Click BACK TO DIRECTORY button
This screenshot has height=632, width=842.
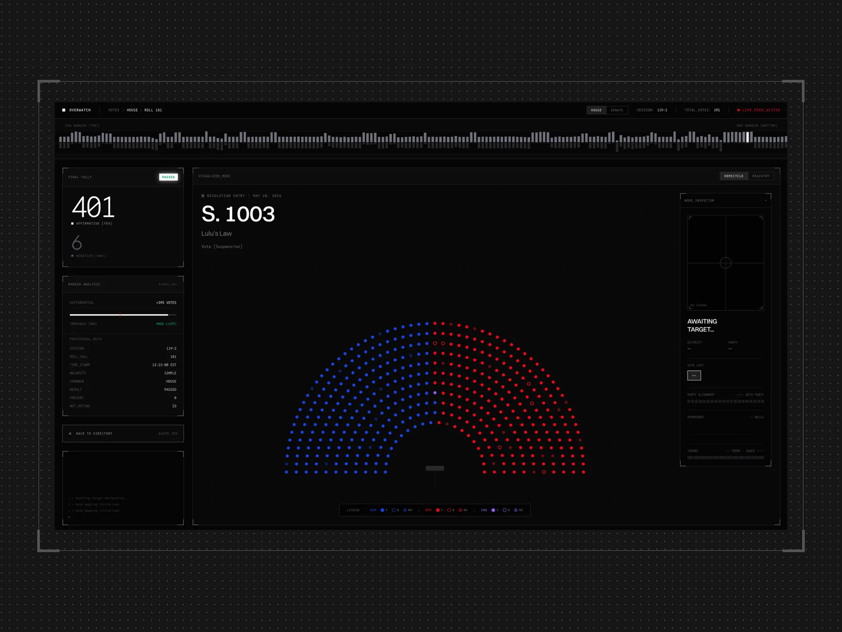click(x=123, y=434)
